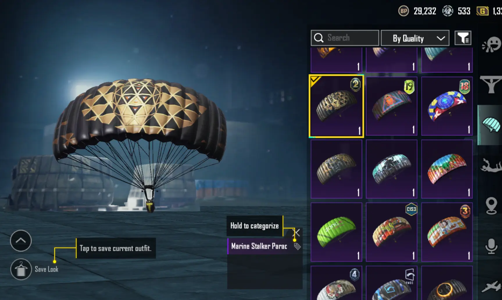Select the colorful parachute with badge 18
Image resolution: width=502 pixels, height=300 pixels.
(x=447, y=106)
